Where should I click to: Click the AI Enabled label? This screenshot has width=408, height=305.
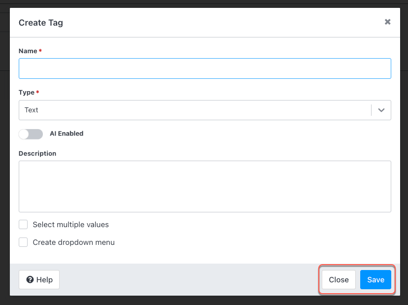(67, 134)
